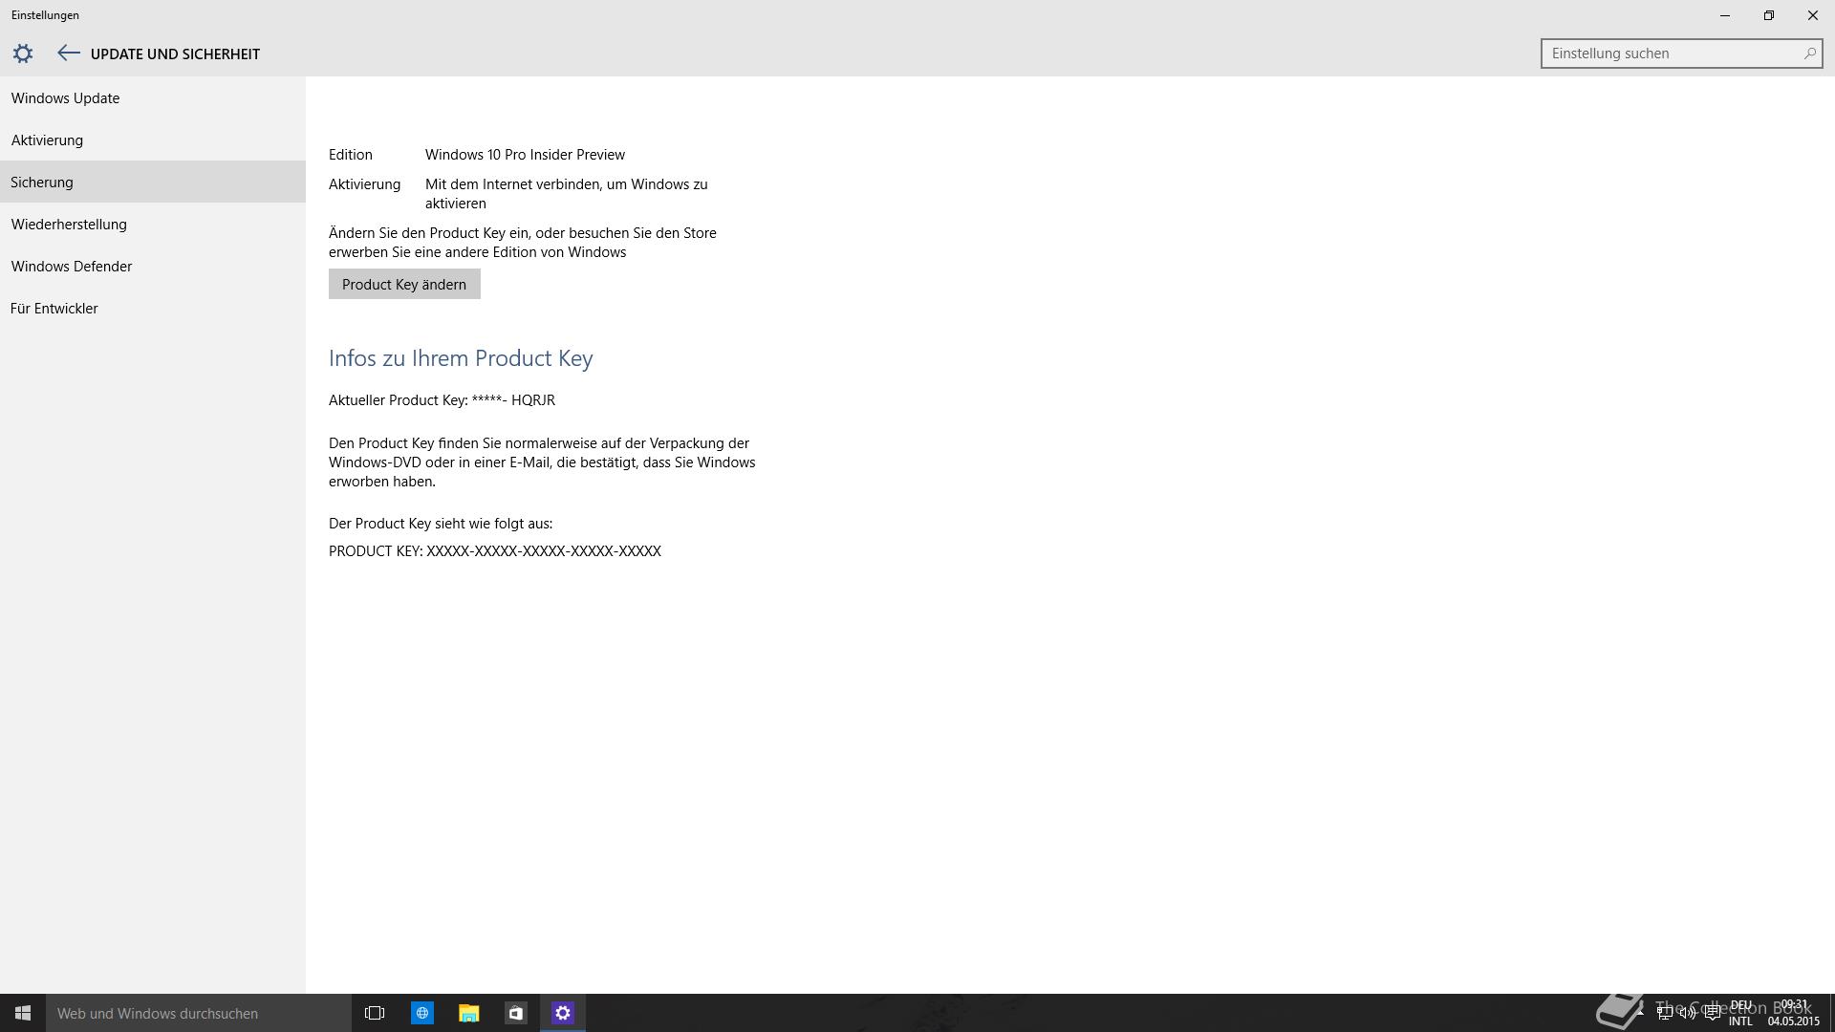Click the PRODUCT KEY XXXXX sample text
The height and width of the screenshot is (1032, 1835).
(x=495, y=550)
